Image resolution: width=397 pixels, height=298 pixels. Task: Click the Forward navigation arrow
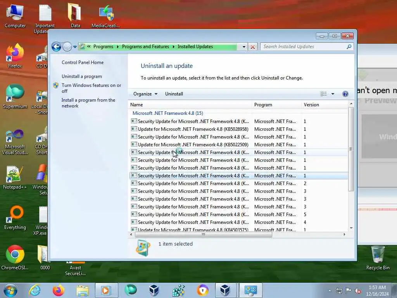[x=67, y=47]
